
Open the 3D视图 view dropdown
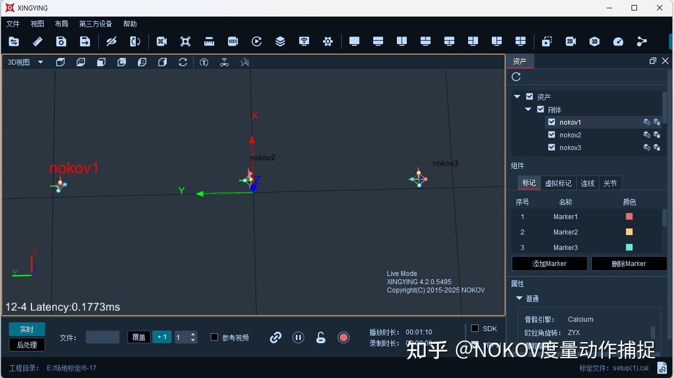coord(40,62)
